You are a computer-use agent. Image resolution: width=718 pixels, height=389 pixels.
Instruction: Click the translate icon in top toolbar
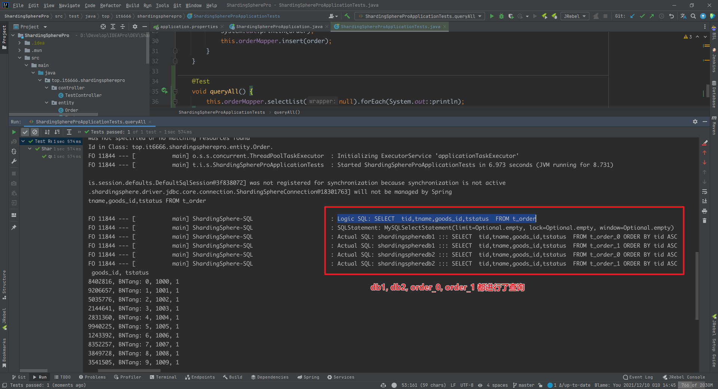click(x=683, y=16)
